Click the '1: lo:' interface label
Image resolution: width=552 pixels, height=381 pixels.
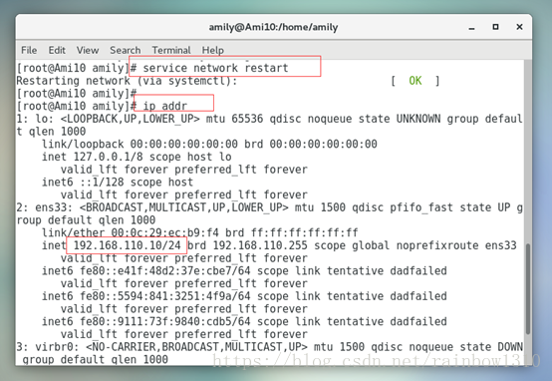(x=35, y=119)
